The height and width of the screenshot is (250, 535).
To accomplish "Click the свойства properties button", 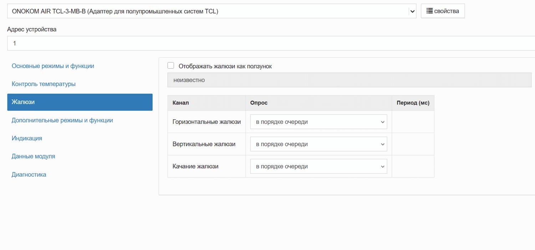I will 443,11.
